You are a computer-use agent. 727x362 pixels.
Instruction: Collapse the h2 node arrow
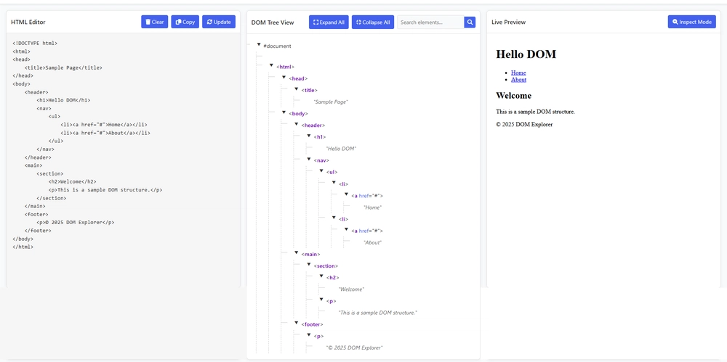(321, 276)
